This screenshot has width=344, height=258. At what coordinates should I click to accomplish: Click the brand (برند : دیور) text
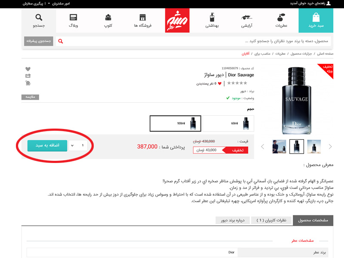point(247,91)
